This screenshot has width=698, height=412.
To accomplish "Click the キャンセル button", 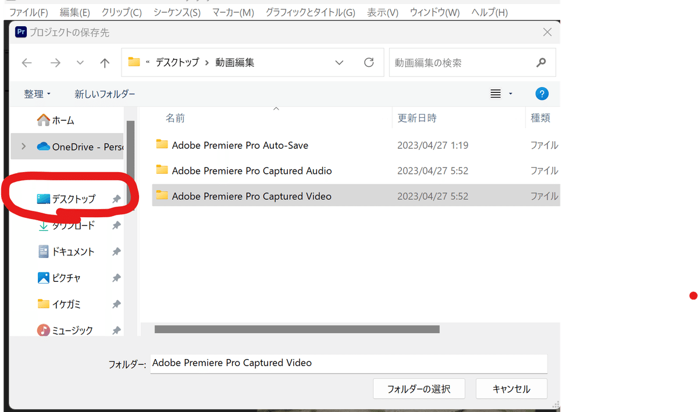I will pos(511,389).
